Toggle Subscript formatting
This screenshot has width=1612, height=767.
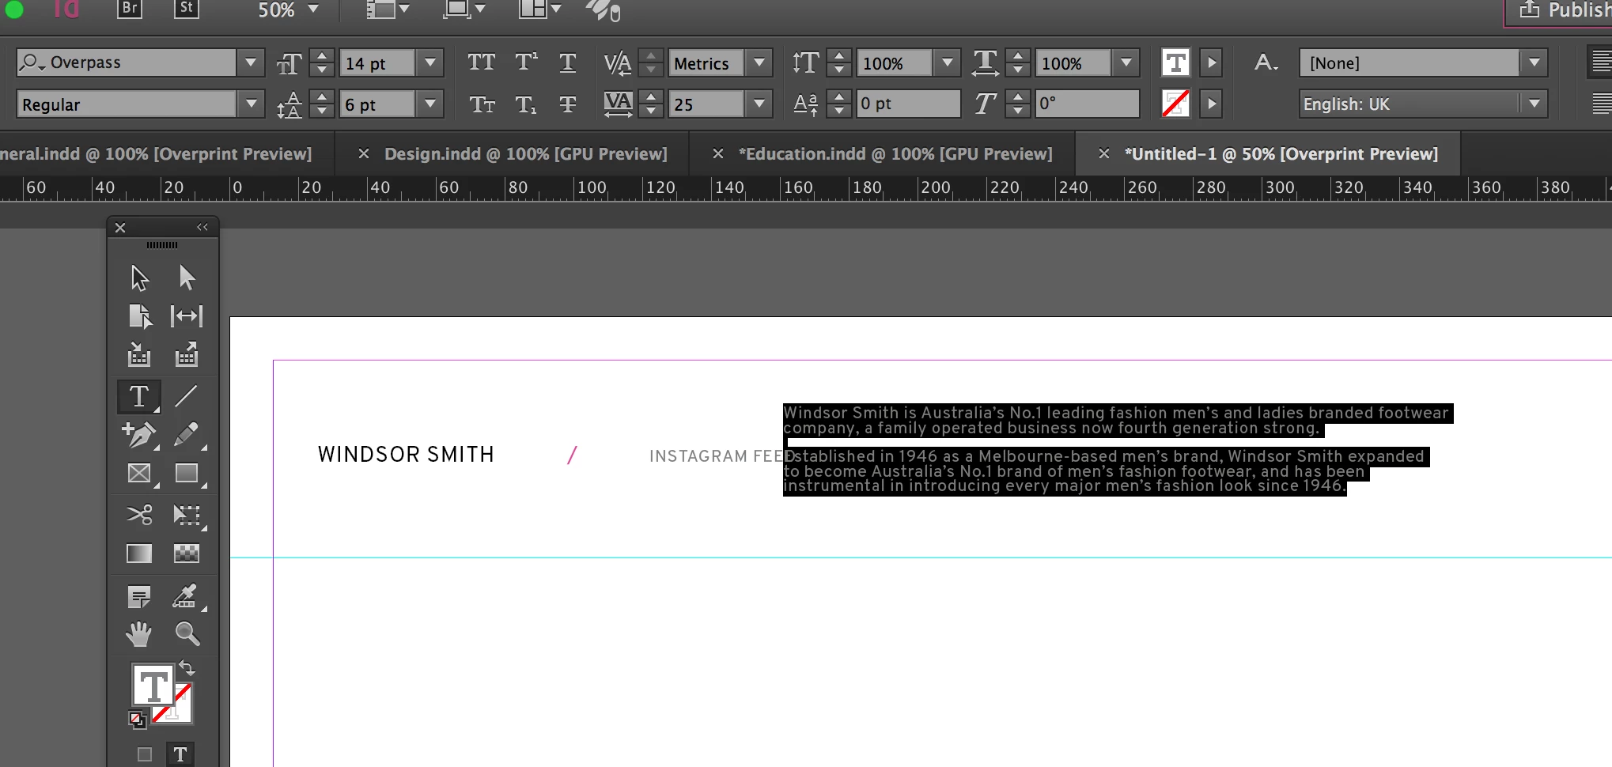tap(526, 104)
